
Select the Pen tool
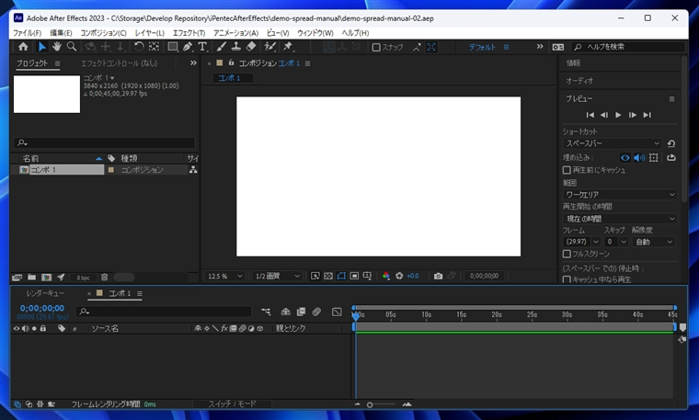point(188,46)
